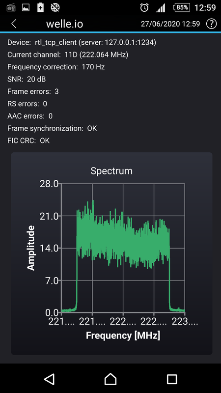Tap the radio notification icon in status bar
The width and height of the screenshot is (221, 393).
[x=10, y=8]
